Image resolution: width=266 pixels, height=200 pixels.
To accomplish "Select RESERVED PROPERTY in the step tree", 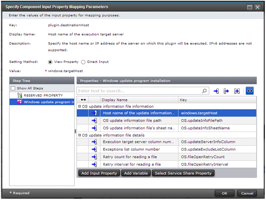I will (x=43, y=95).
